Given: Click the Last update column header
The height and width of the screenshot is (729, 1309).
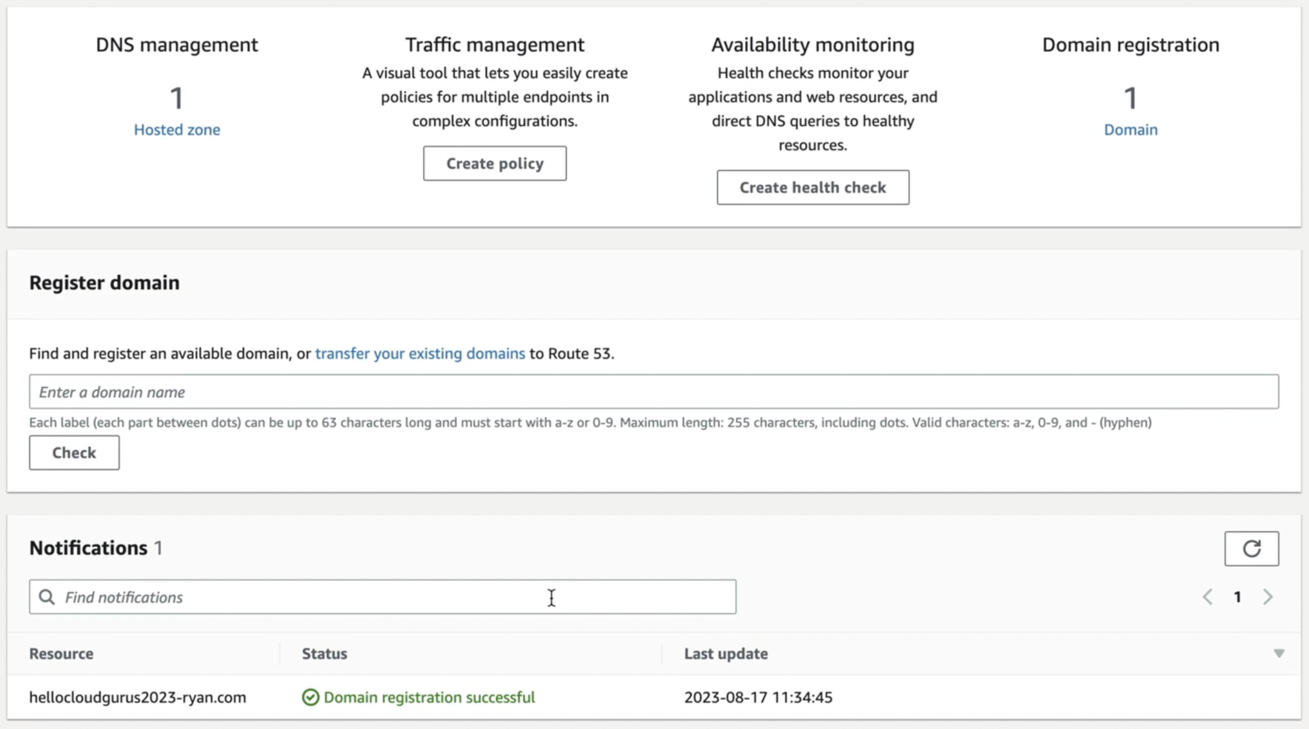Looking at the screenshot, I should click(x=726, y=654).
